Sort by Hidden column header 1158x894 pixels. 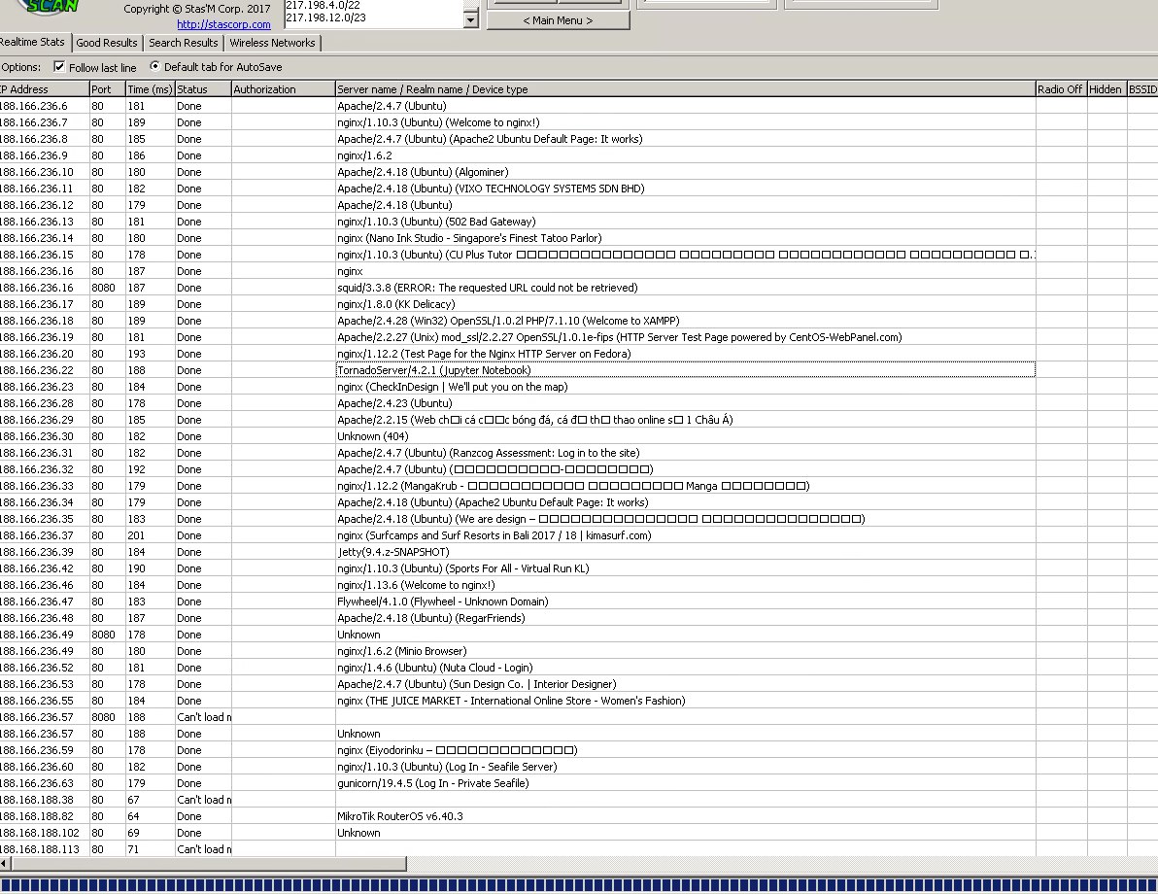pos(1107,89)
